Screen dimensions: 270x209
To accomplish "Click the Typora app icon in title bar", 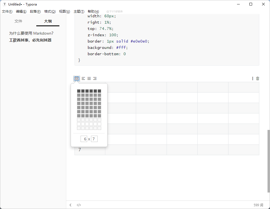I will pyautogui.click(x=4, y=4).
